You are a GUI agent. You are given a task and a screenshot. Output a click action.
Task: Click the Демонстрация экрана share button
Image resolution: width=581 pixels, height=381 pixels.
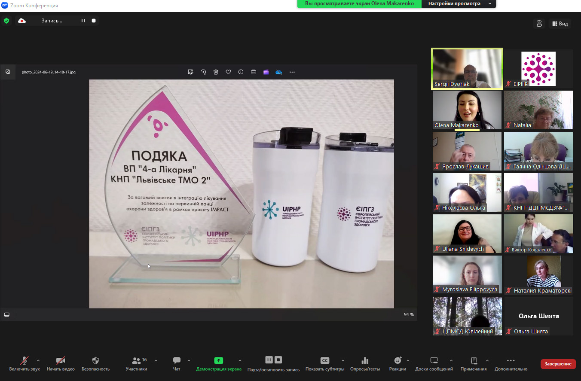pyautogui.click(x=219, y=364)
